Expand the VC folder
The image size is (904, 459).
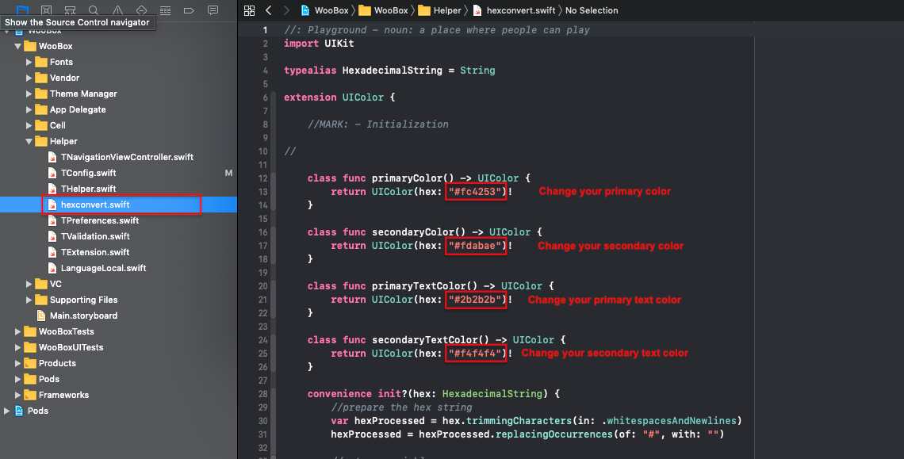29,284
